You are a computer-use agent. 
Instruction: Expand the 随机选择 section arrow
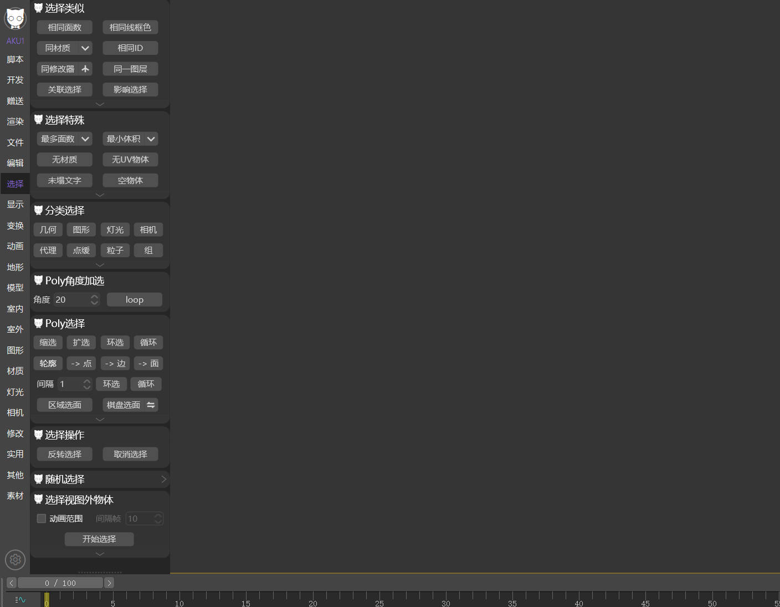[163, 479]
